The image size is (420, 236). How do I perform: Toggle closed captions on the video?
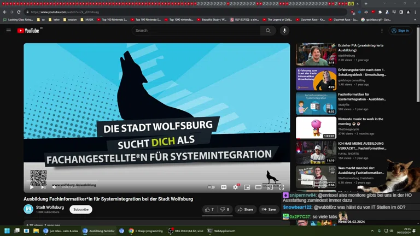tap(224, 187)
